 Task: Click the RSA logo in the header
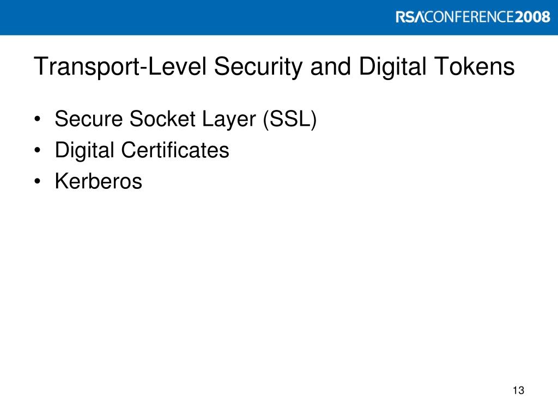coord(410,17)
